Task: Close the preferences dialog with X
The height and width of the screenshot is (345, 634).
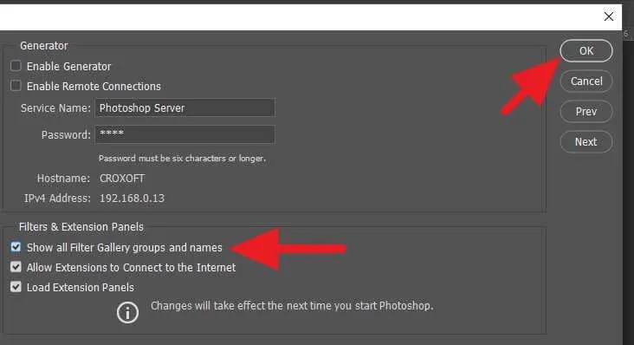Action: pyautogui.click(x=609, y=16)
